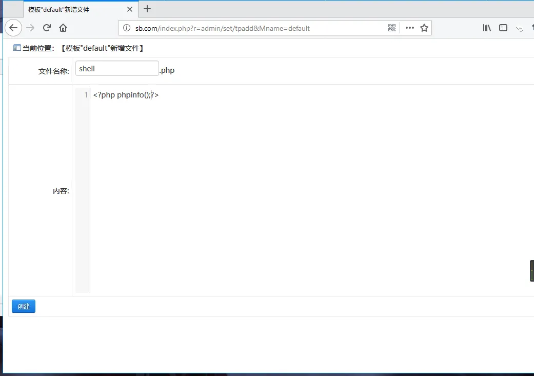Open the QR code generator icon
The image size is (534, 376).
[392, 28]
